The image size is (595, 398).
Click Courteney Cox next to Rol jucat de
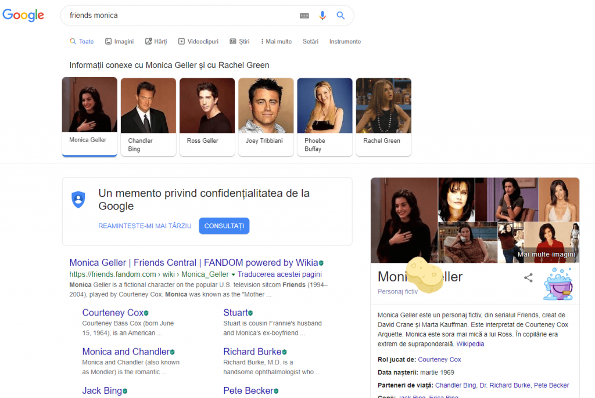pos(439,360)
